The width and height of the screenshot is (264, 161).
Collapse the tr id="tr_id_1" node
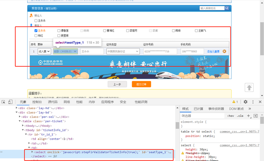[26, 134]
